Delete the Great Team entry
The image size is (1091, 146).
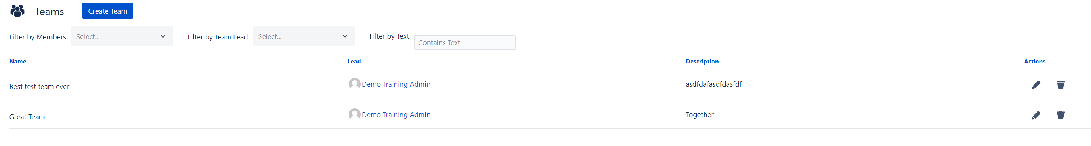pyautogui.click(x=1060, y=115)
